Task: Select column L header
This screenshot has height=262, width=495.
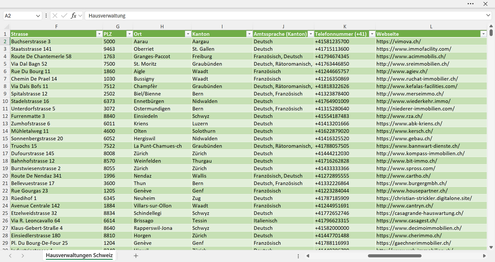Action: pos(431,27)
